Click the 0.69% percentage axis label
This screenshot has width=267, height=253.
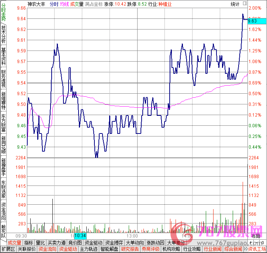pos(255,83)
